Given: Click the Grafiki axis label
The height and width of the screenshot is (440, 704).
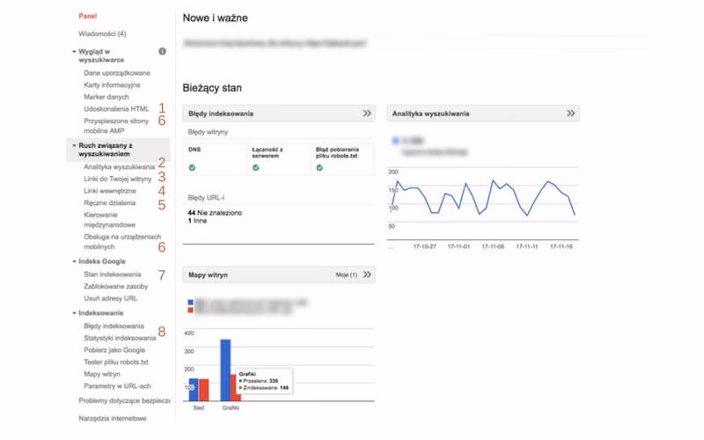Looking at the screenshot, I should [231, 408].
